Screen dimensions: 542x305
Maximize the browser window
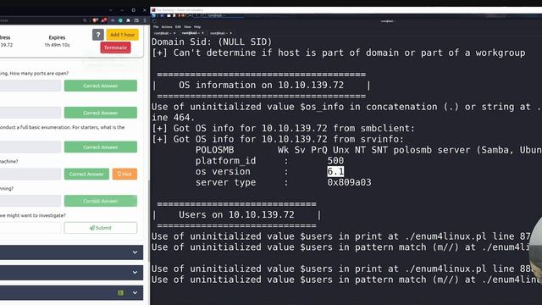pyautogui.click(x=134, y=10)
